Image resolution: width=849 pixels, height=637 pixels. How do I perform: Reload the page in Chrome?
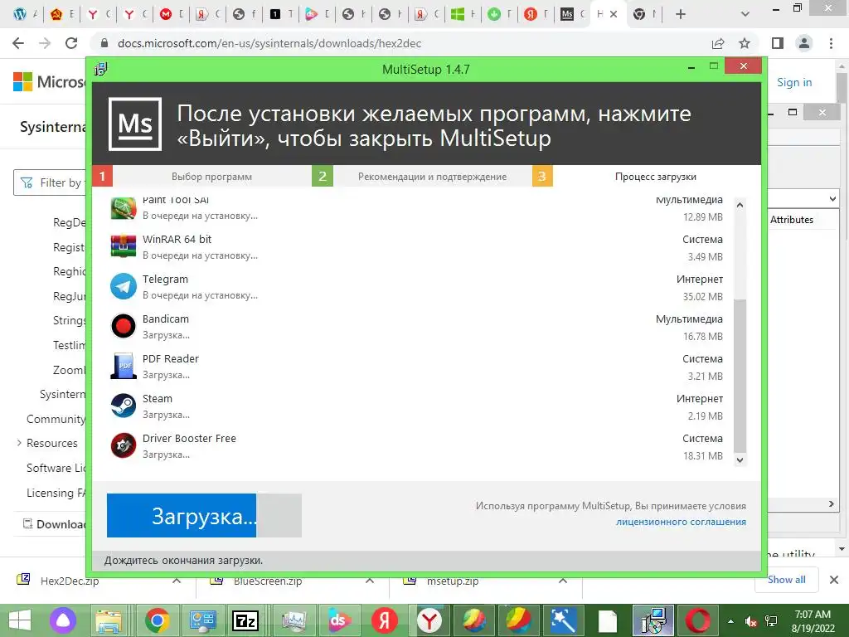71,43
